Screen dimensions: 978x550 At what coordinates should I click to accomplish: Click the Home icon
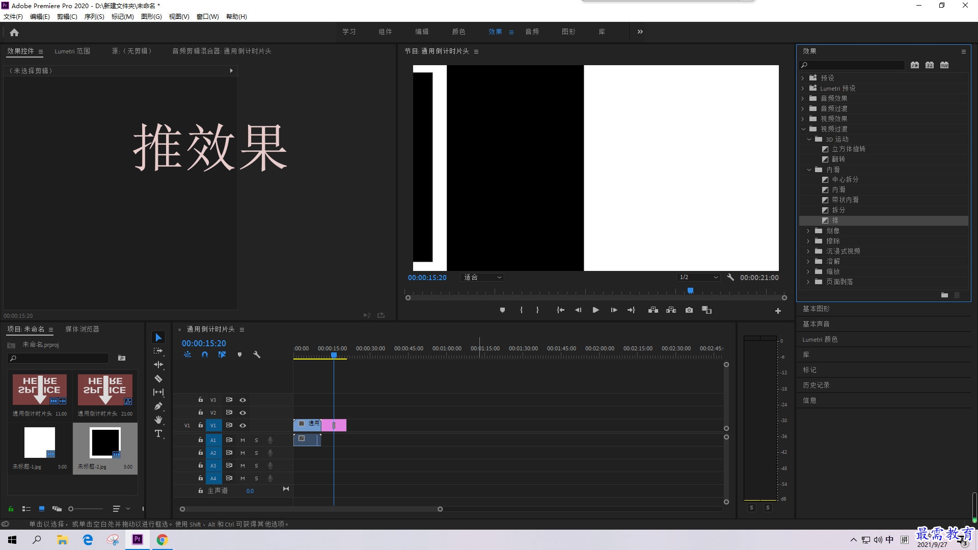tap(14, 32)
